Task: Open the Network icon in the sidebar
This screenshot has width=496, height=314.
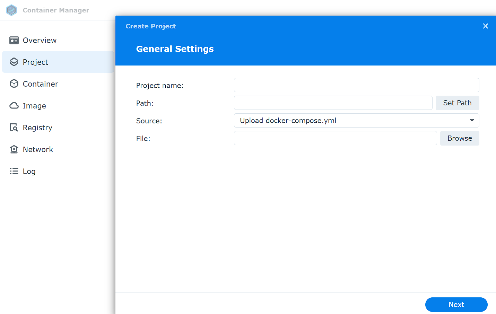Action: coord(14,149)
